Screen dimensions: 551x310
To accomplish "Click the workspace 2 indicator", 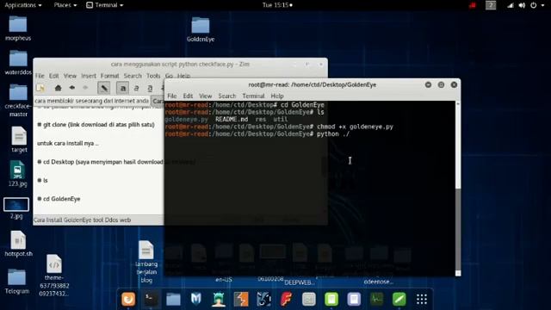I will 491,5.
